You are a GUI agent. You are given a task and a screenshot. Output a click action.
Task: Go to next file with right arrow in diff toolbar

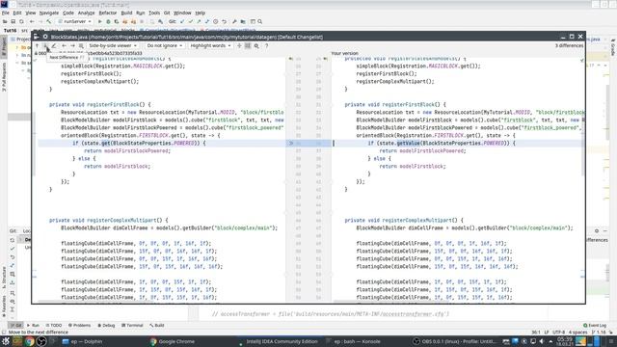[72, 46]
